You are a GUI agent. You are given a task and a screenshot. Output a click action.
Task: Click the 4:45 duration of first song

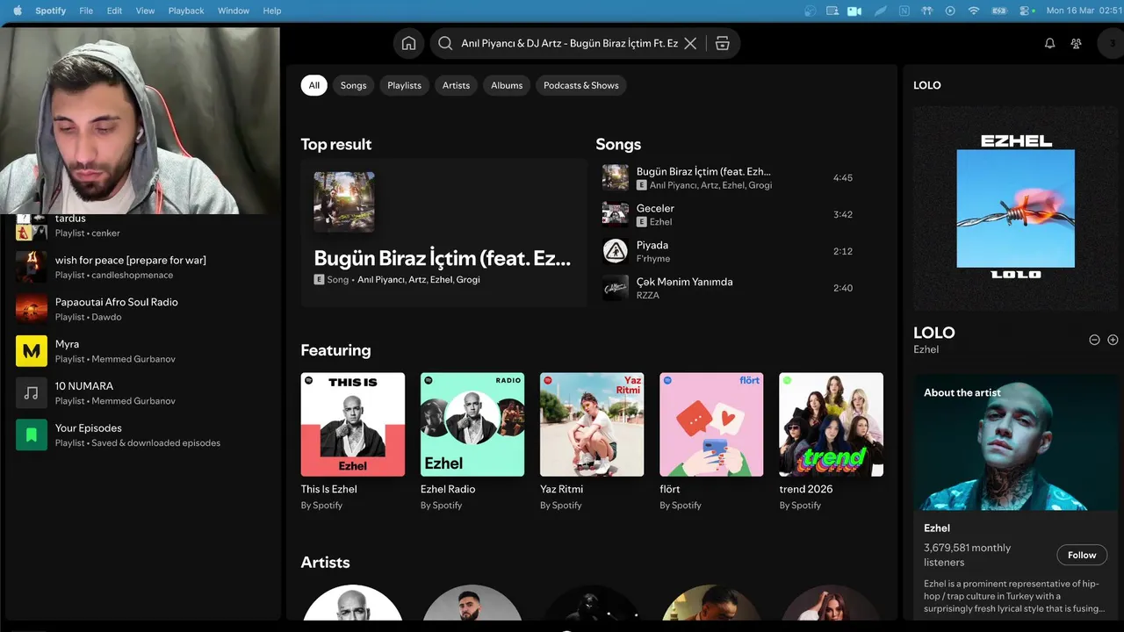tap(843, 178)
